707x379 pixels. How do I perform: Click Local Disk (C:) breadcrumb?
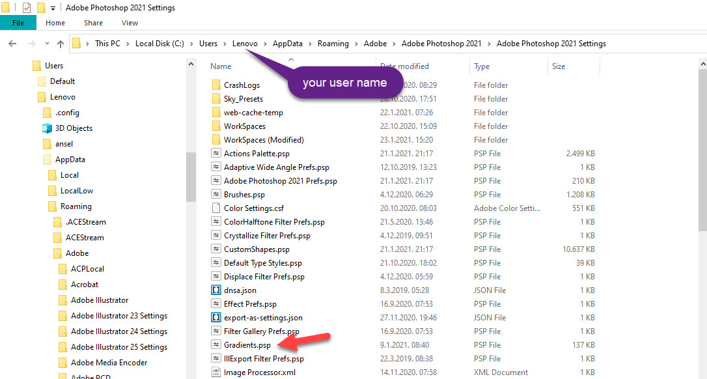click(159, 44)
